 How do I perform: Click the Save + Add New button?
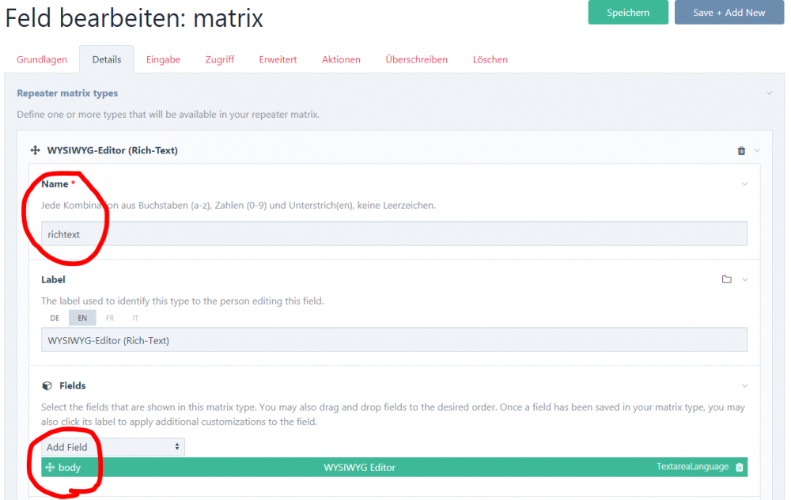click(729, 12)
